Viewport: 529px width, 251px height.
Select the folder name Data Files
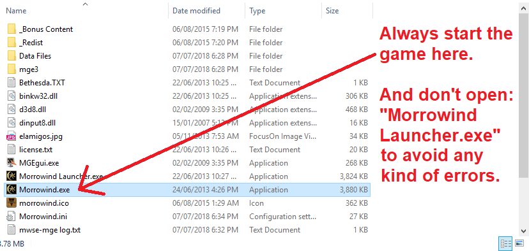pos(35,56)
